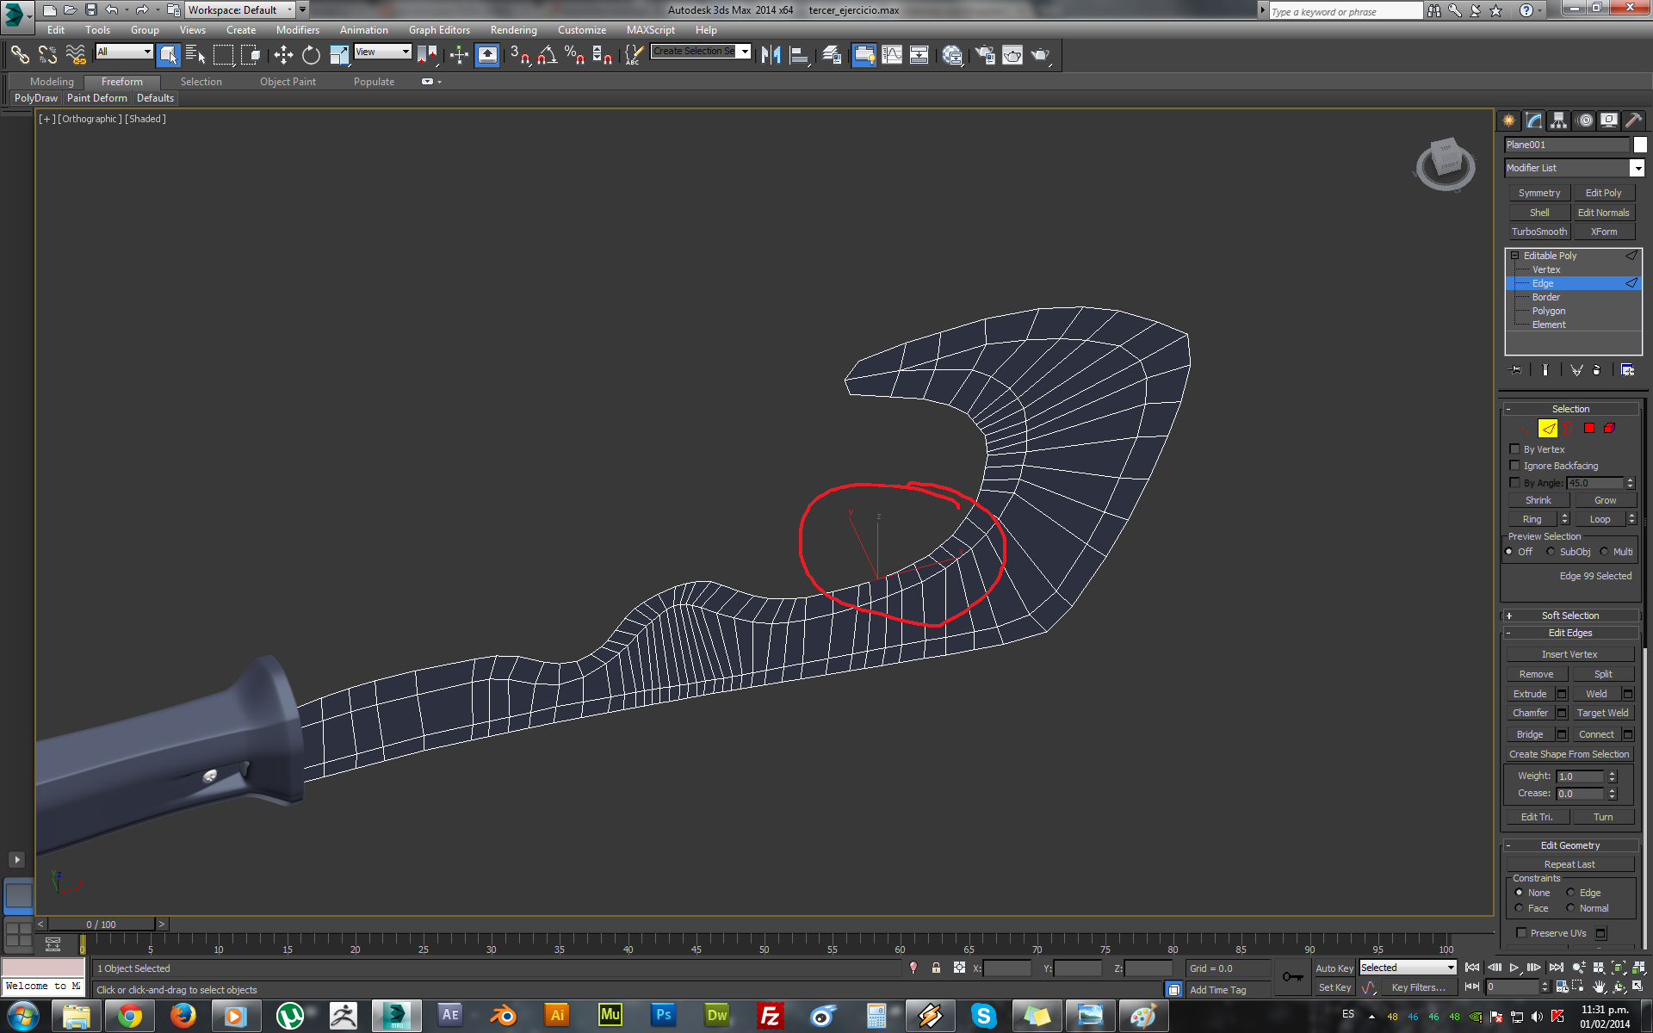Open the Rendering menu
The width and height of the screenshot is (1653, 1033).
tap(513, 30)
